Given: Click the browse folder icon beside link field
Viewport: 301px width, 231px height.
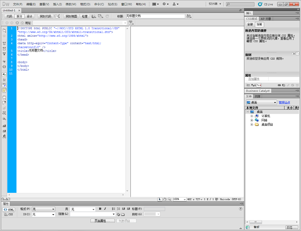Looking at the screenshot, I should click(123, 214).
